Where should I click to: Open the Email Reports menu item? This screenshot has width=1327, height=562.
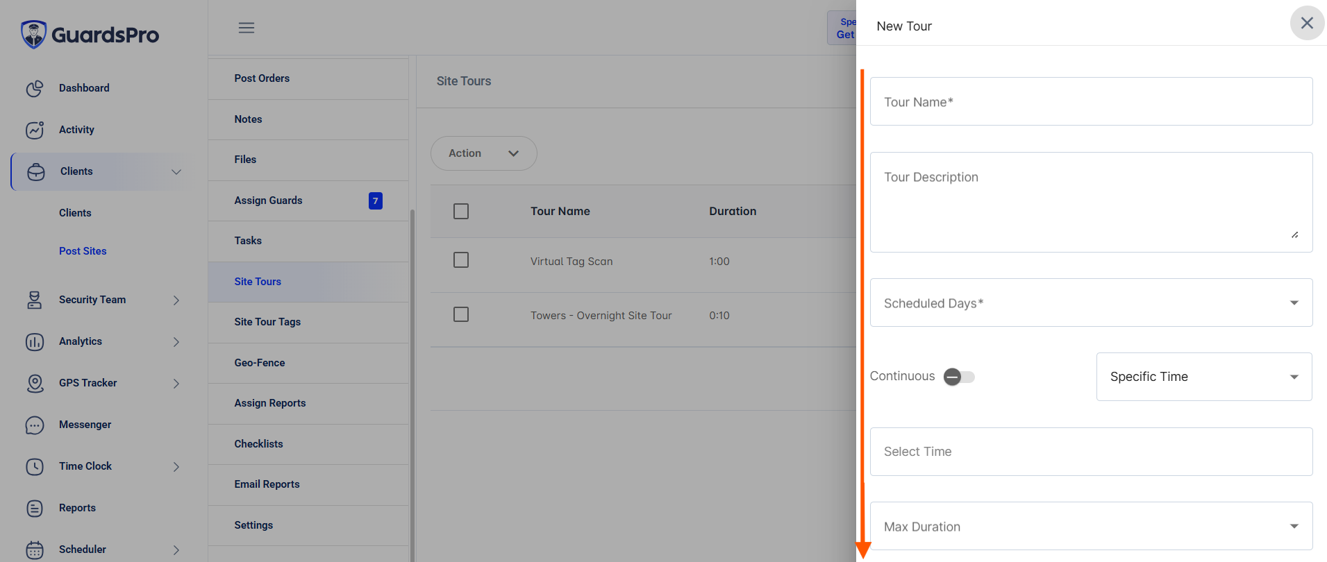point(308,484)
